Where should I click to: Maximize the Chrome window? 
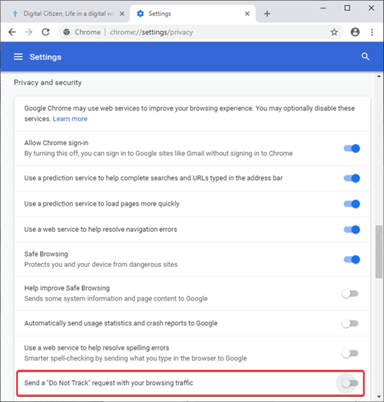347,8
